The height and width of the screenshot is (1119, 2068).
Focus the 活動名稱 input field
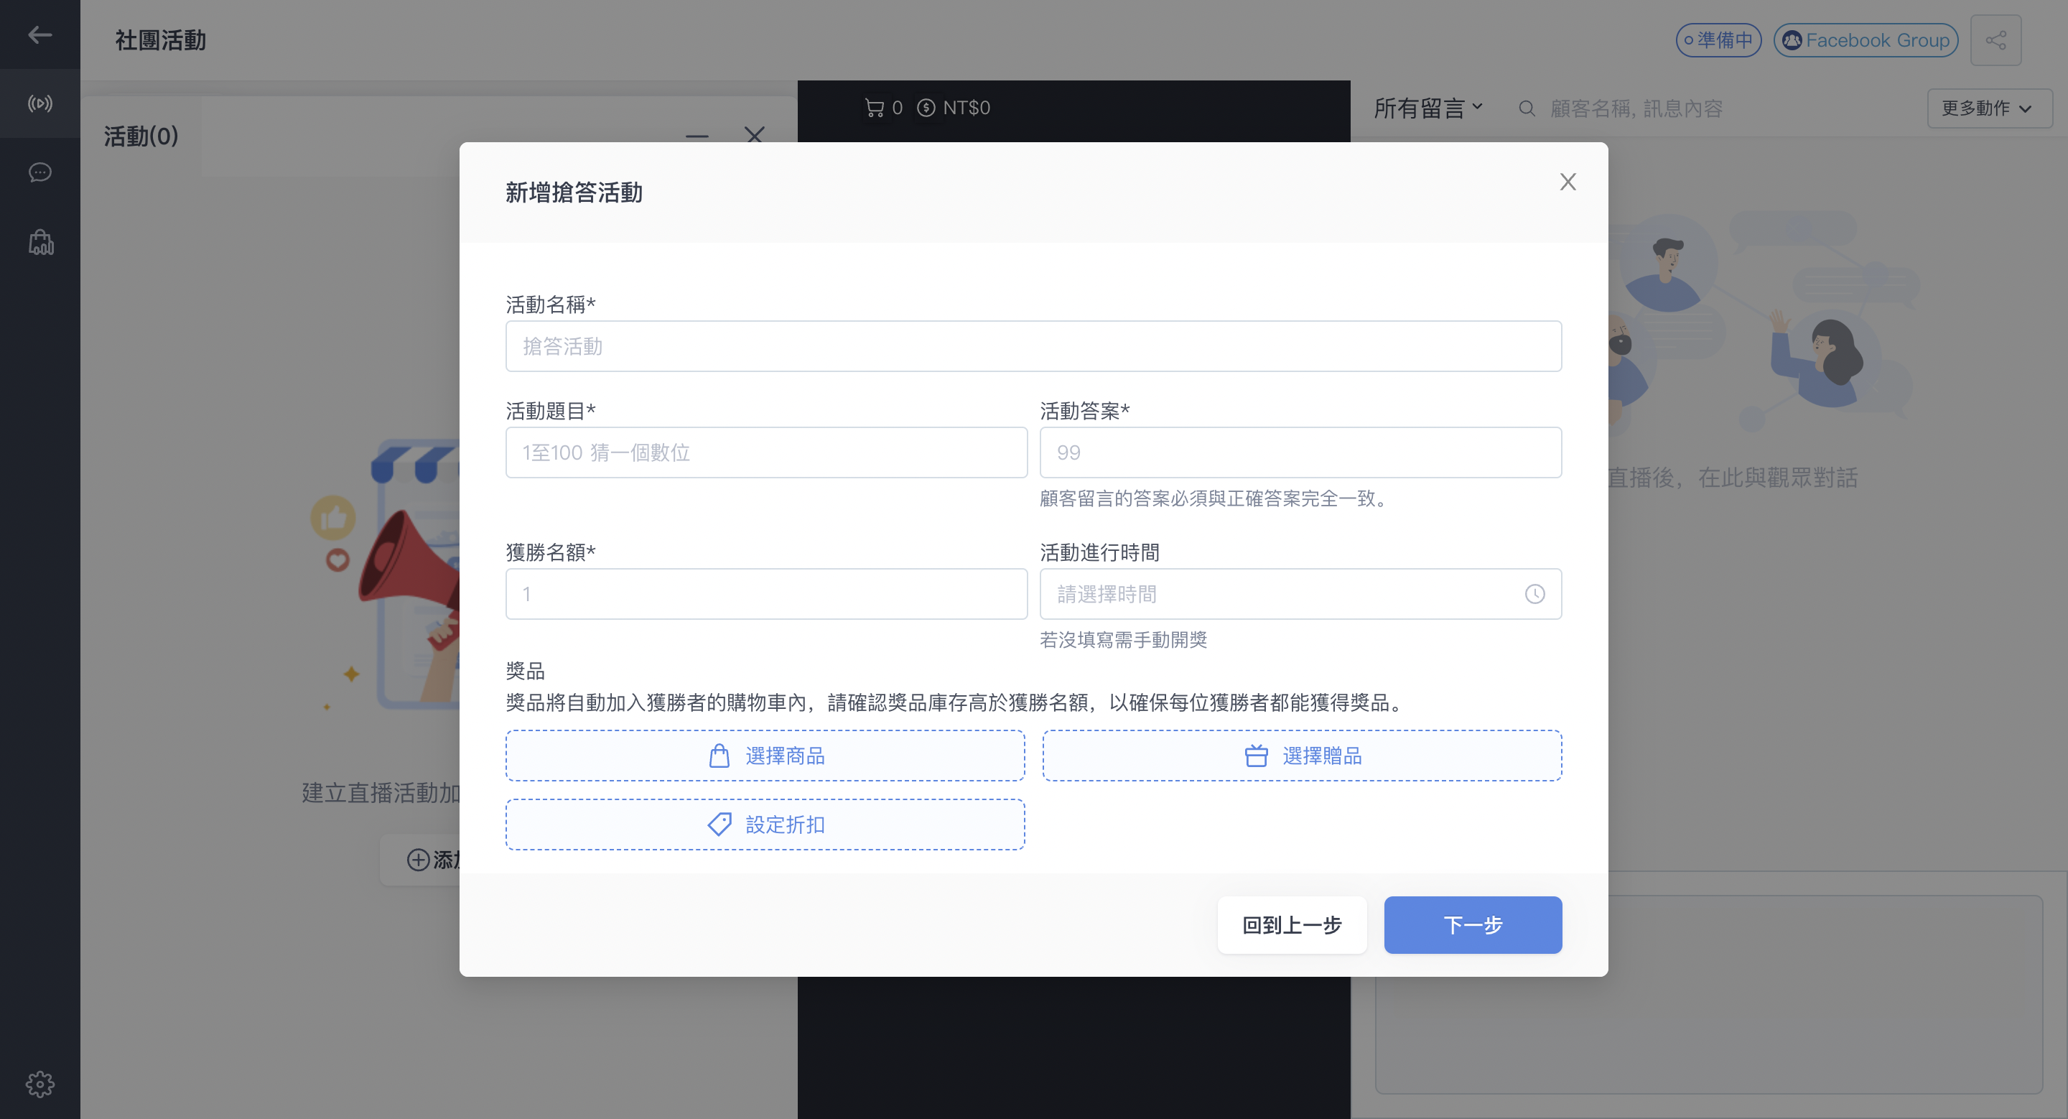pyautogui.click(x=1033, y=346)
